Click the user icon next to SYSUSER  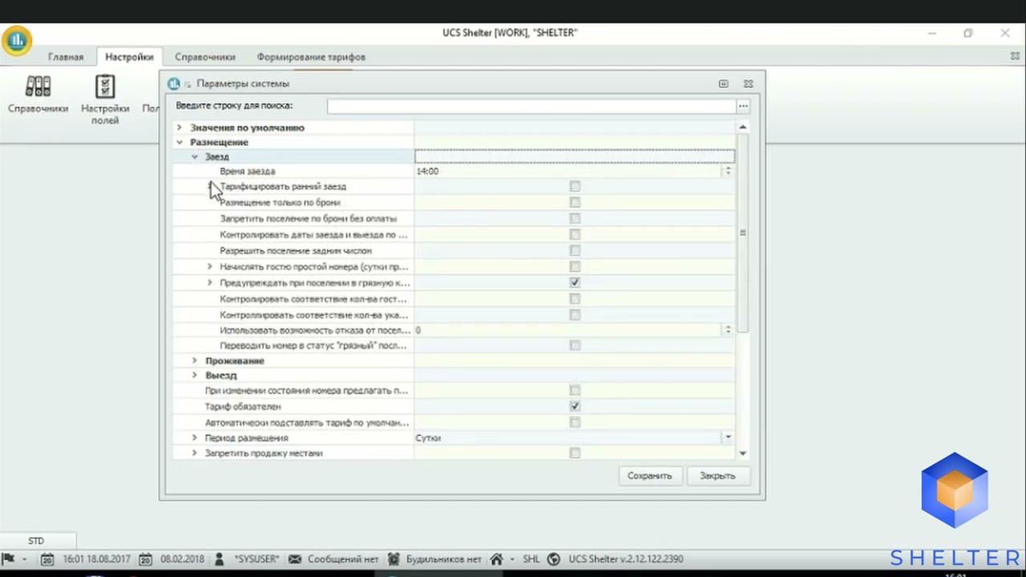click(220, 559)
